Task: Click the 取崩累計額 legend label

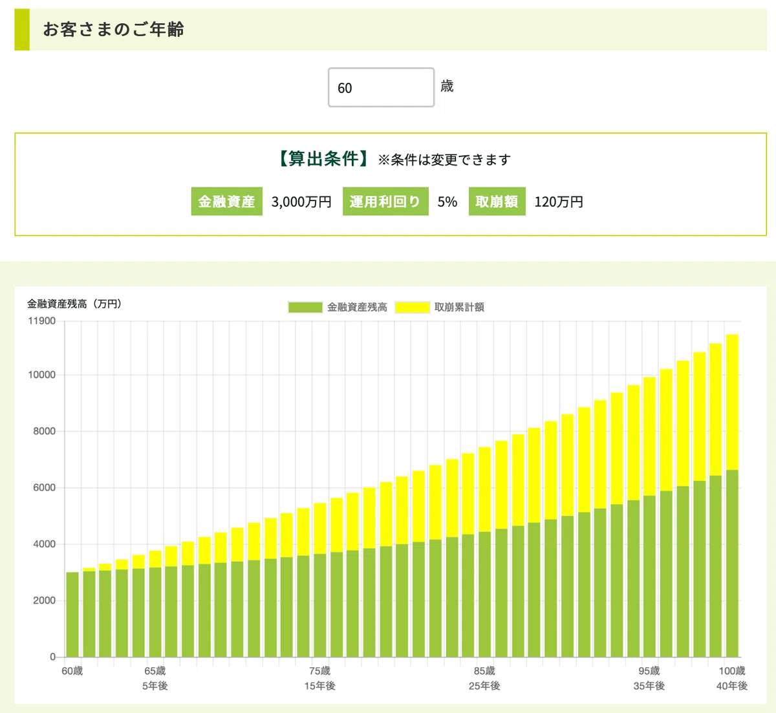Action: [459, 307]
